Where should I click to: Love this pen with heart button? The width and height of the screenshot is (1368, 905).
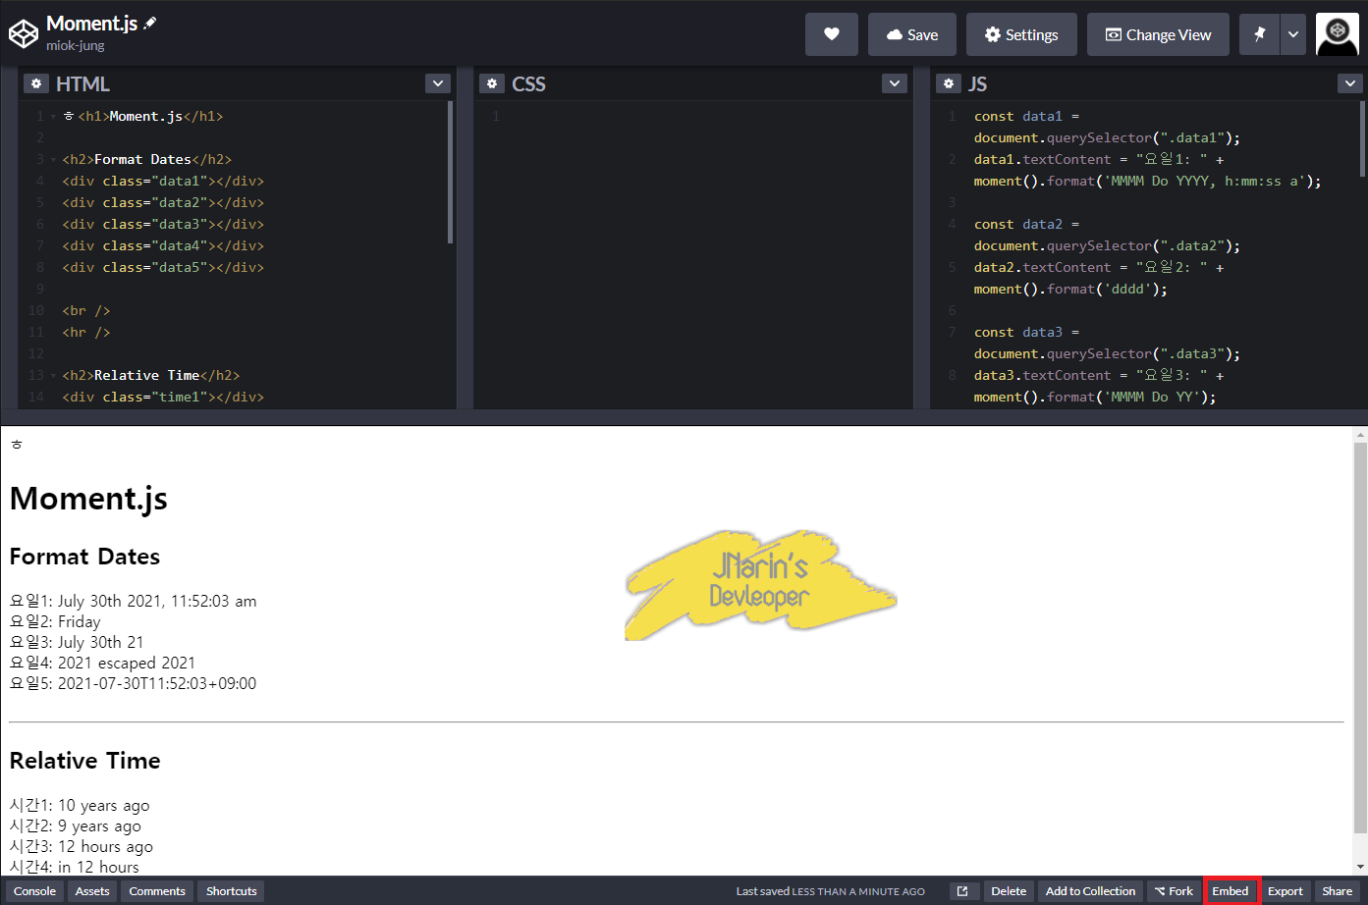click(x=832, y=34)
